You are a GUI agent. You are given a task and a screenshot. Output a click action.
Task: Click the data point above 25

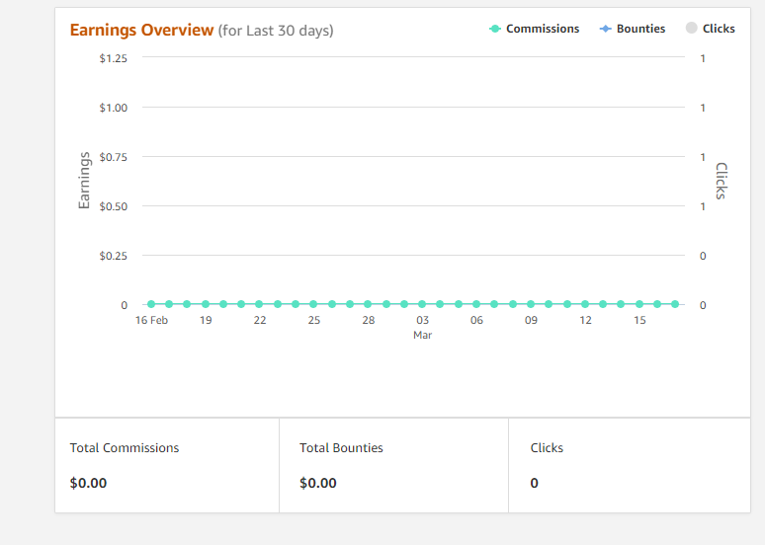tap(313, 304)
